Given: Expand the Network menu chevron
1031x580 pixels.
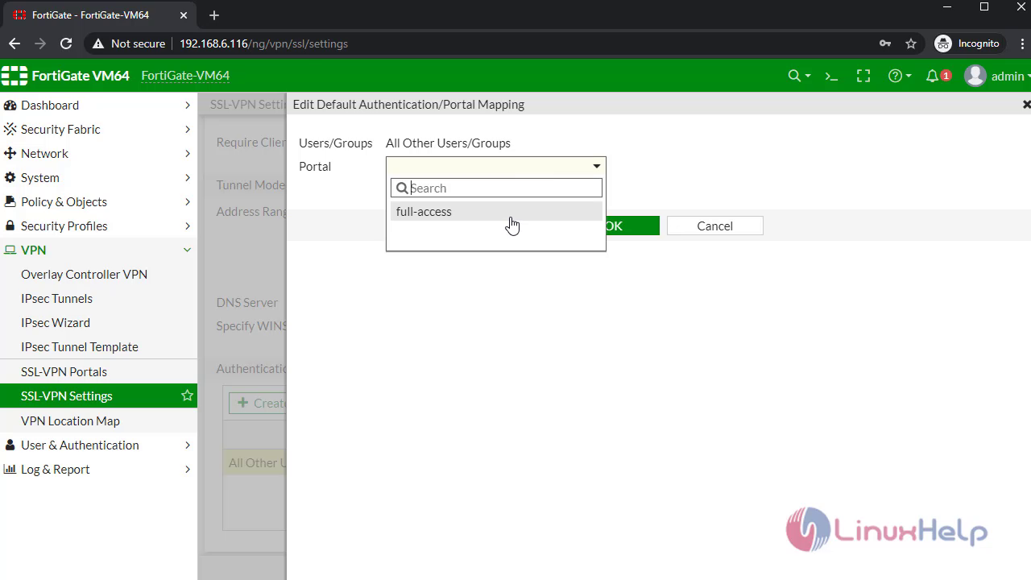Looking at the screenshot, I should [x=187, y=153].
